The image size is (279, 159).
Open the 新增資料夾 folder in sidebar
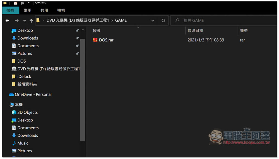click(x=27, y=84)
